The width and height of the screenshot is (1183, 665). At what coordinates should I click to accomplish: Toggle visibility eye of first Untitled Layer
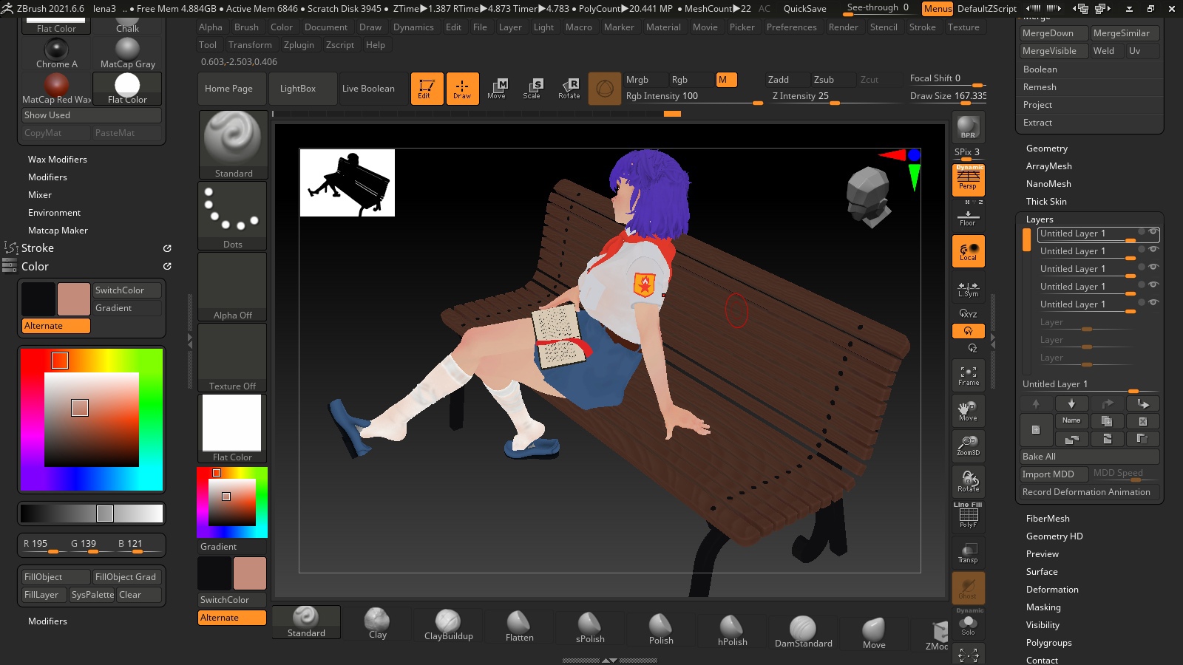pos(1153,232)
